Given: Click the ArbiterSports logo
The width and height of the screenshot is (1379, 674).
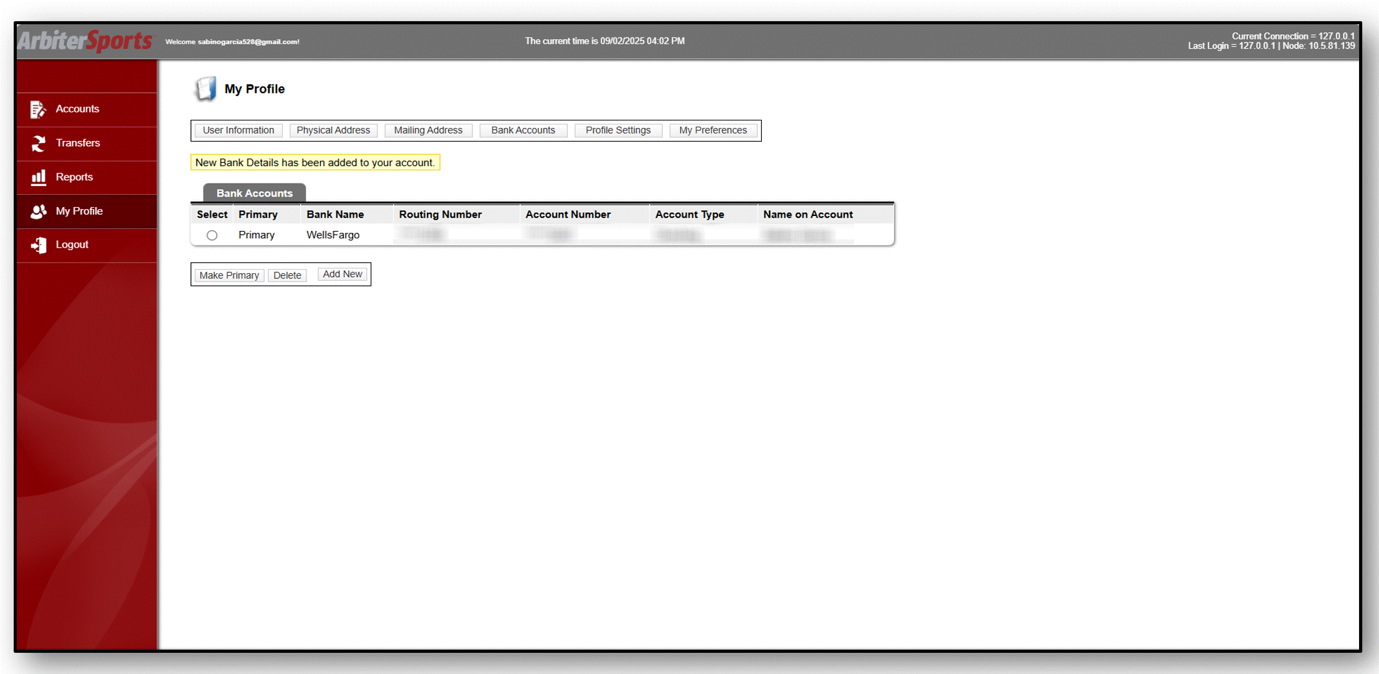Looking at the screenshot, I should (x=85, y=41).
